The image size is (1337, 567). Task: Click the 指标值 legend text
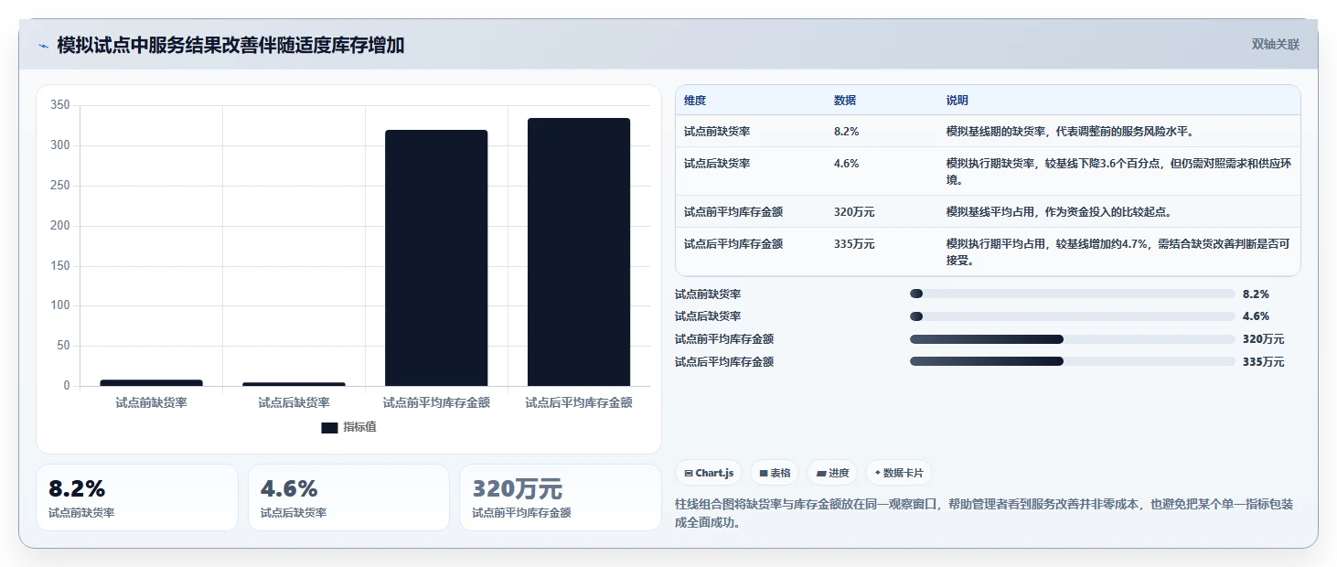click(x=359, y=427)
